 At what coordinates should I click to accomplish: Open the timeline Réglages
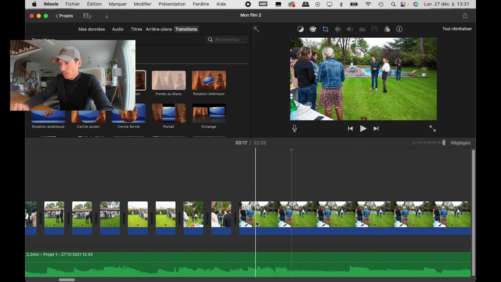pyautogui.click(x=460, y=143)
